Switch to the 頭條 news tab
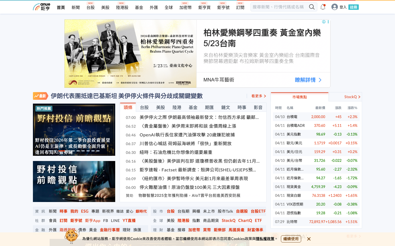This screenshot has height=246, width=395. click(128, 107)
